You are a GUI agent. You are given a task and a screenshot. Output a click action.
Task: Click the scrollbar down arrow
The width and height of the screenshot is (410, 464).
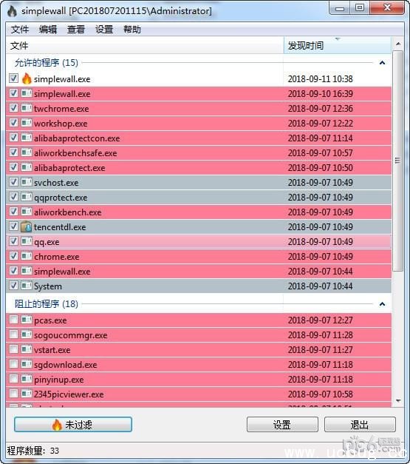point(398,401)
